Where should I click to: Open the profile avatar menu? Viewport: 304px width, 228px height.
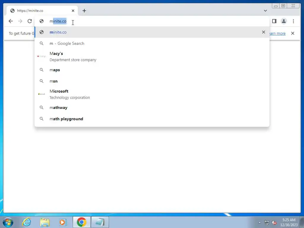pyautogui.click(x=284, y=21)
